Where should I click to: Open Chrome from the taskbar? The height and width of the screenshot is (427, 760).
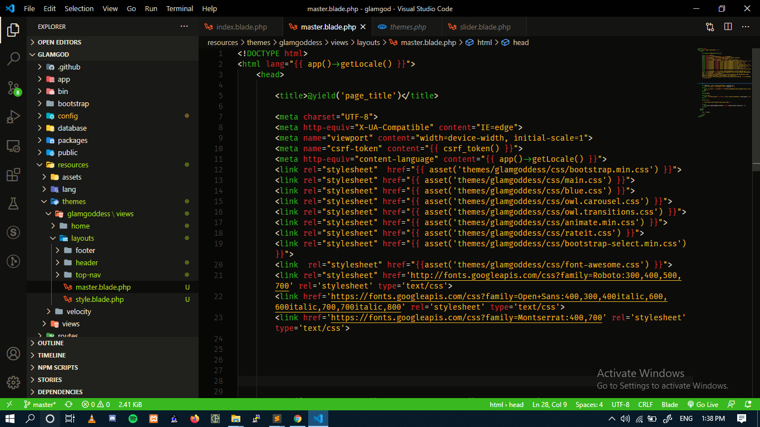pyautogui.click(x=298, y=419)
